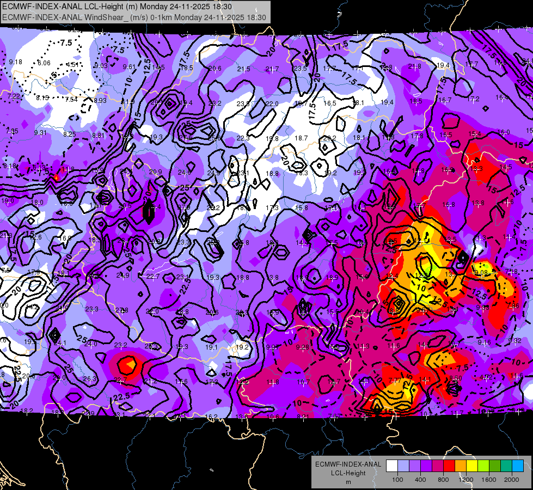Click the orange legend swatch
Screen dimensions: 533x490
460,466
